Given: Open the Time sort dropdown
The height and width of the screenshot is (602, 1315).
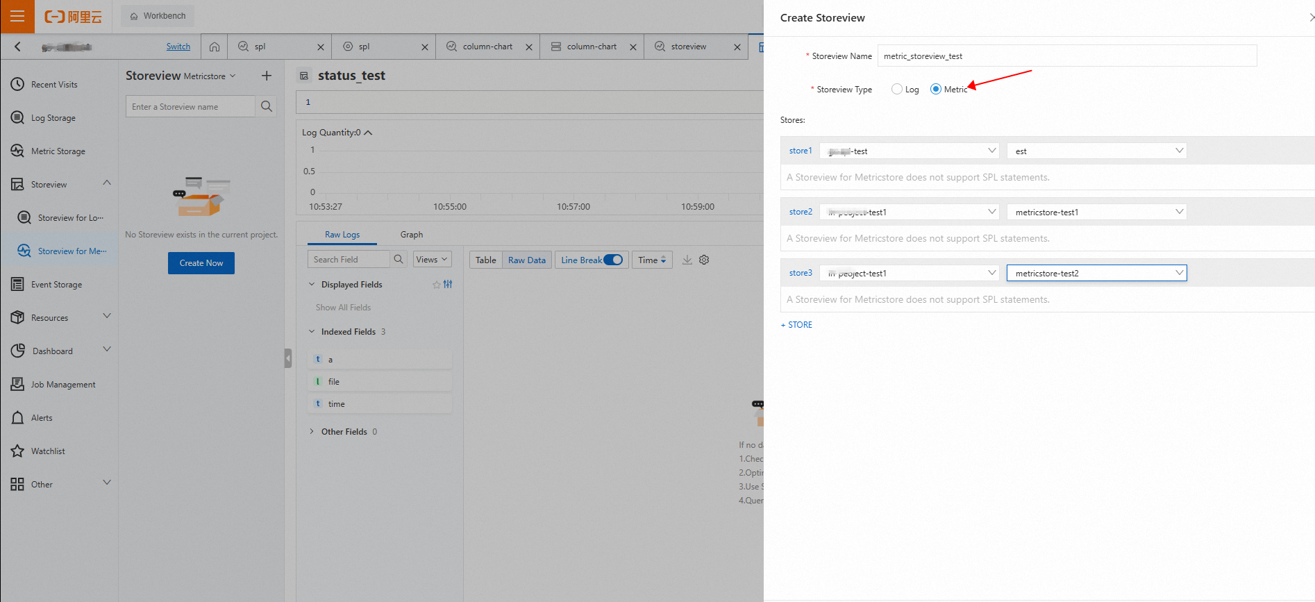Looking at the screenshot, I should [652, 260].
